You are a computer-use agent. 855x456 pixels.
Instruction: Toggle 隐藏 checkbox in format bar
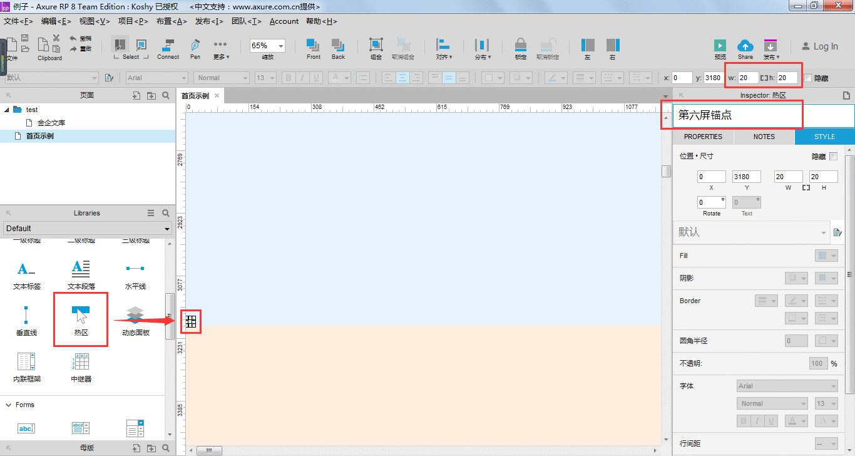[808, 78]
